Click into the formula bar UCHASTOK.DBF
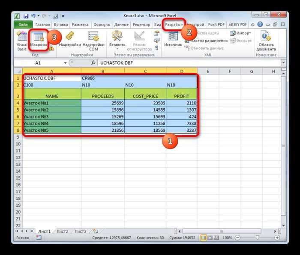The height and width of the screenshot is (255, 300). (189, 63)
